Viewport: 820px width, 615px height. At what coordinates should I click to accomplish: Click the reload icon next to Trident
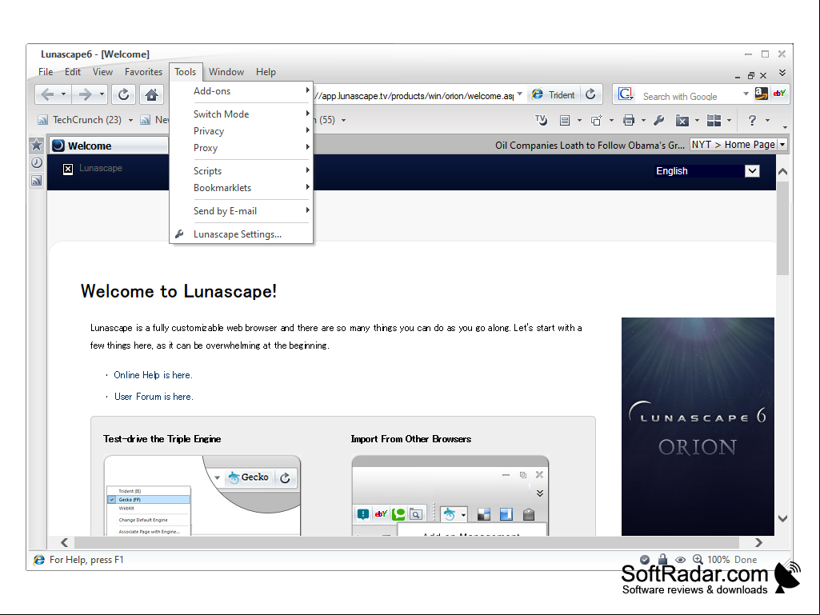click(x=590, y=94)
